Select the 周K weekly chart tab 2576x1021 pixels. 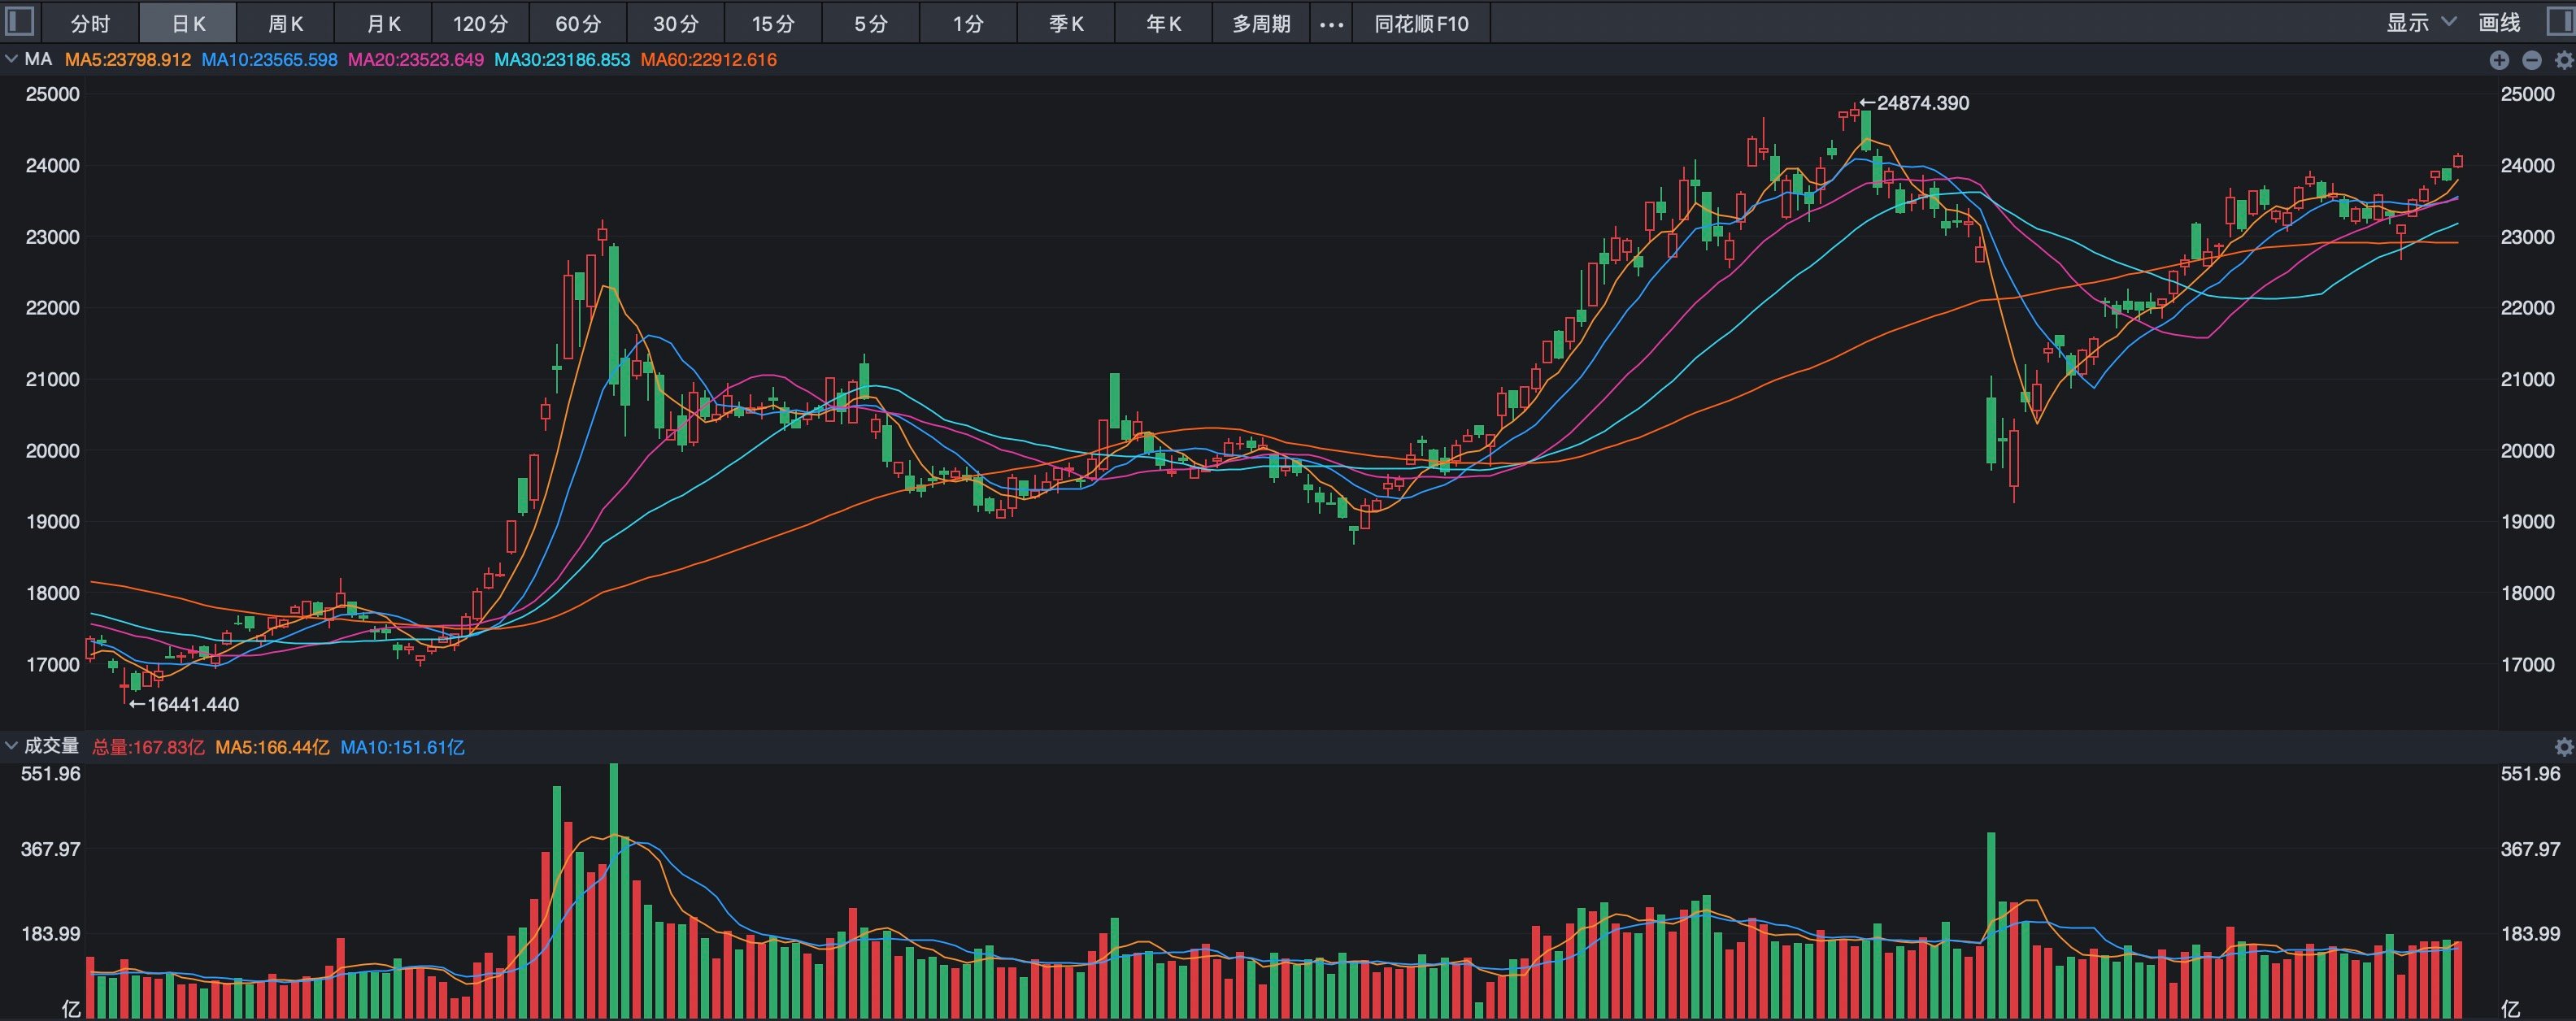point(285,24)
